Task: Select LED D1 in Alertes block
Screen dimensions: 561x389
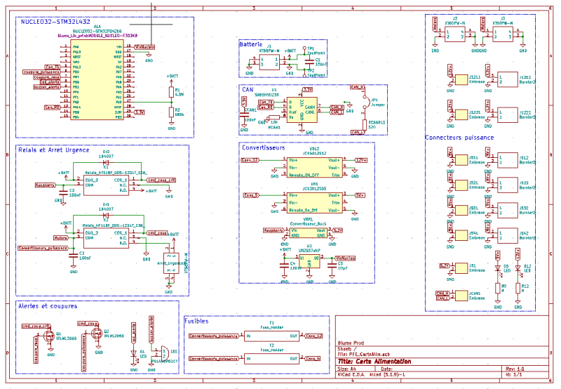Action: 134,353
